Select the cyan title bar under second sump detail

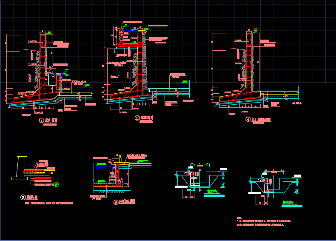click(x=292, y=206)
